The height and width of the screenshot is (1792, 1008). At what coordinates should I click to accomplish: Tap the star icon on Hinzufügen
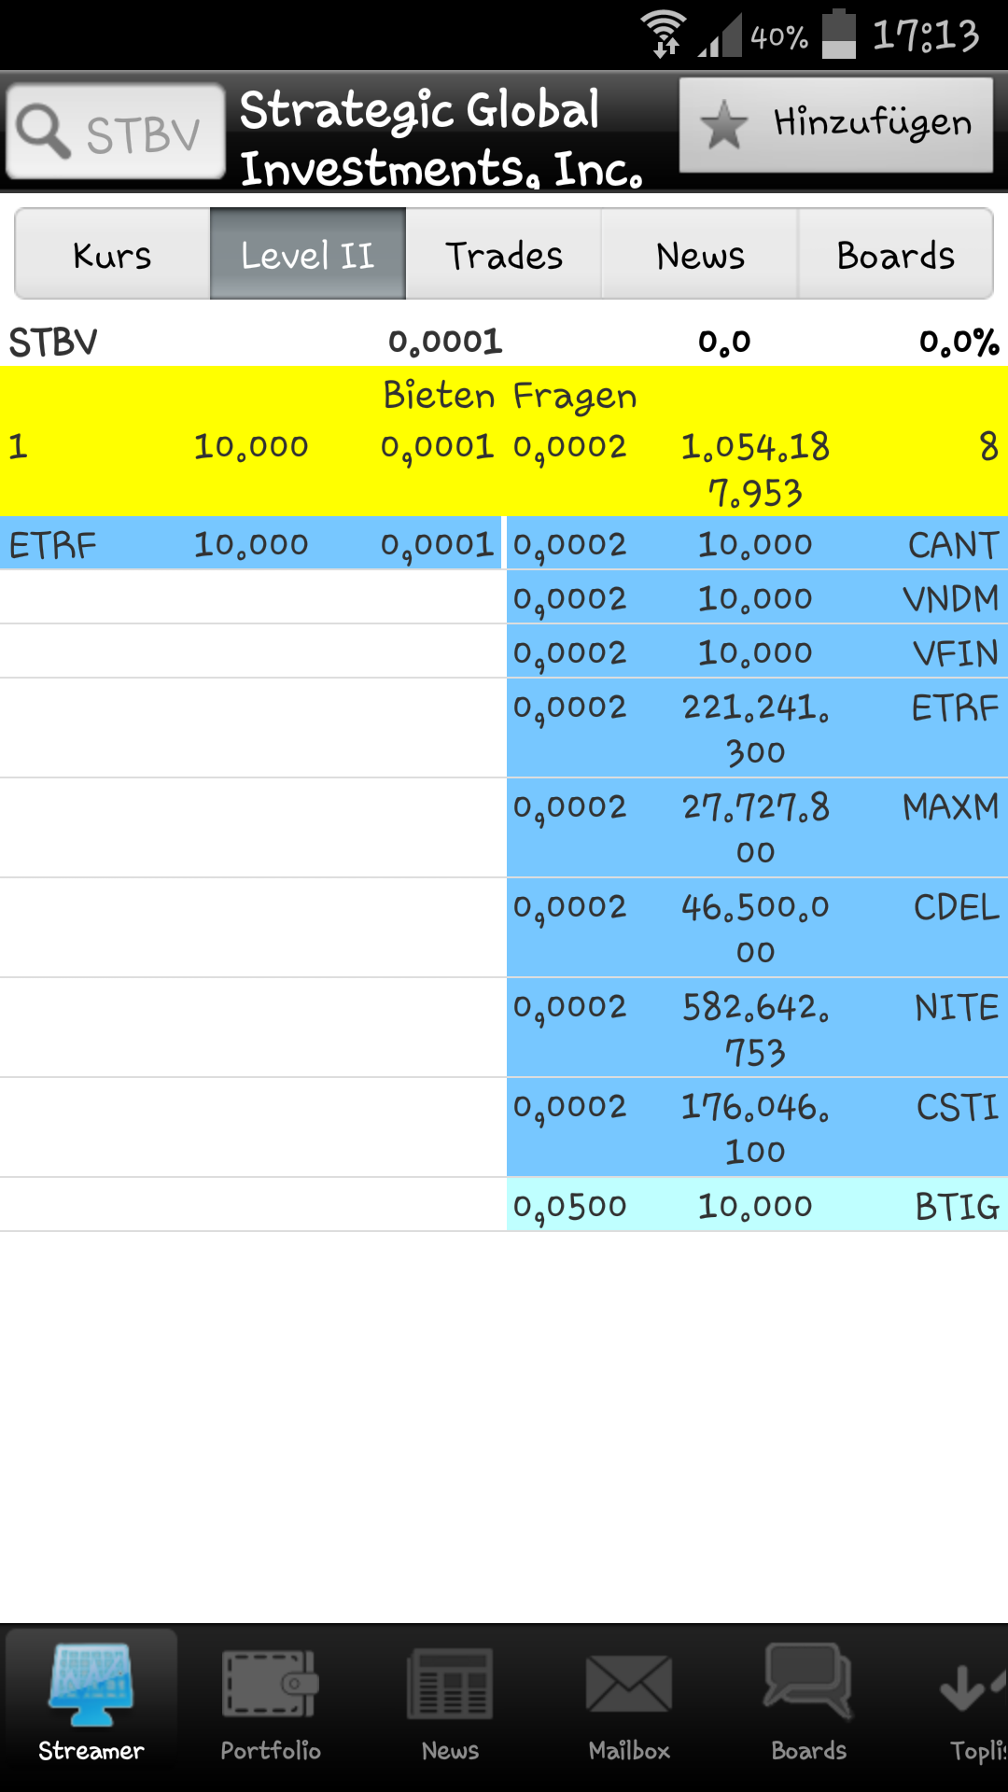pos(724,125)
